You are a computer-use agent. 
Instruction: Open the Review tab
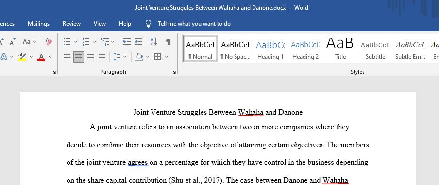tap(72, 24)
